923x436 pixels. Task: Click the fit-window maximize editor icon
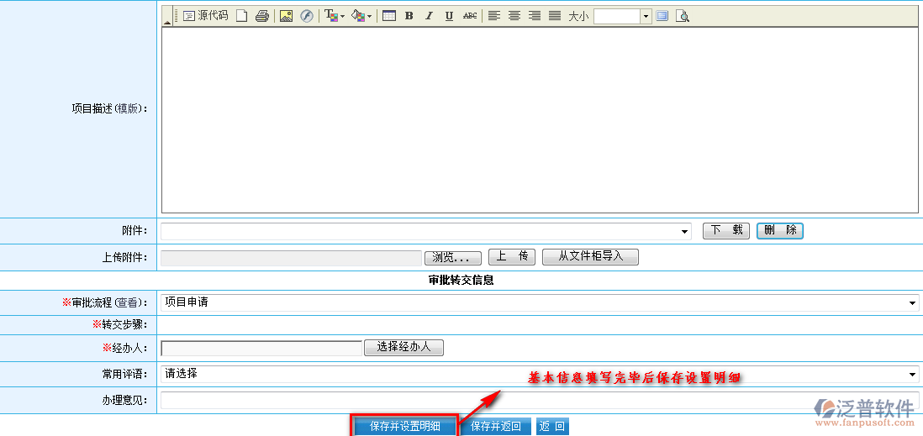point(662,16)
